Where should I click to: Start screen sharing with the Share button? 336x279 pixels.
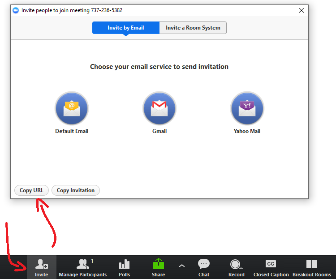click(x=158, y=267)
